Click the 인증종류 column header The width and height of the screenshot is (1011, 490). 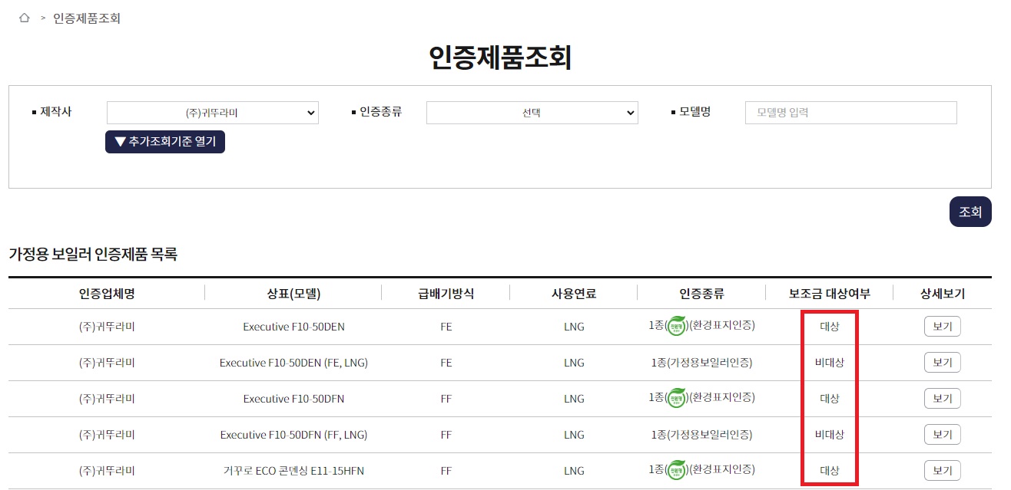[x=701, y=294]
